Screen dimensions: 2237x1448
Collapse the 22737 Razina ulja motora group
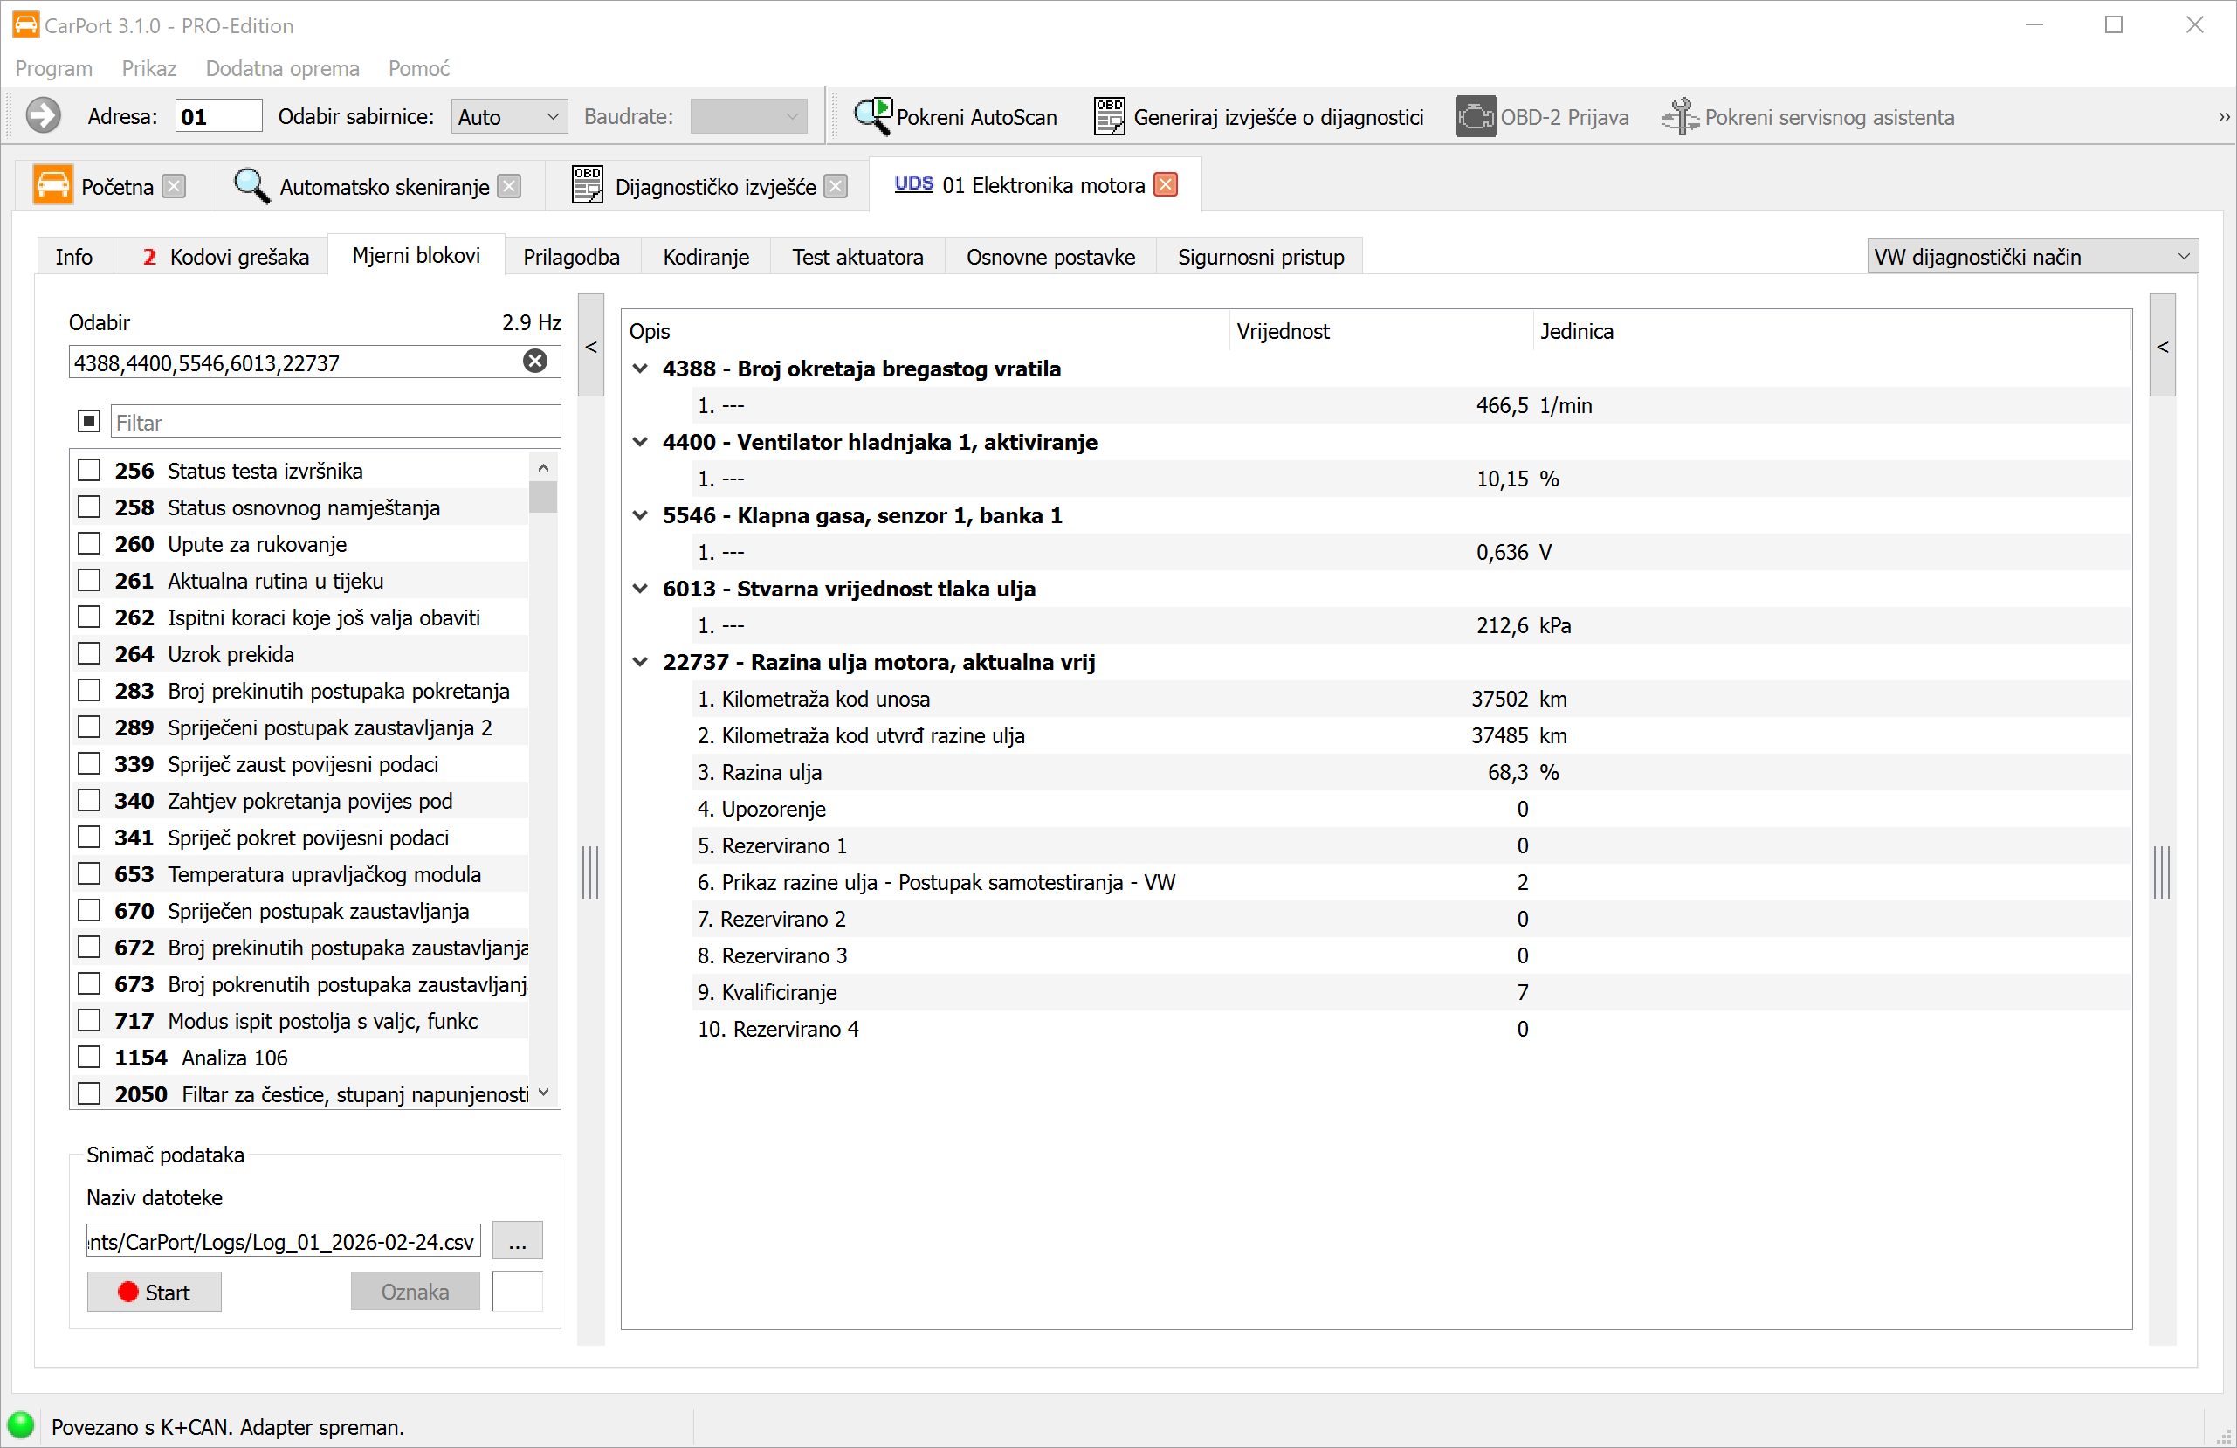[x=640, y=662]
